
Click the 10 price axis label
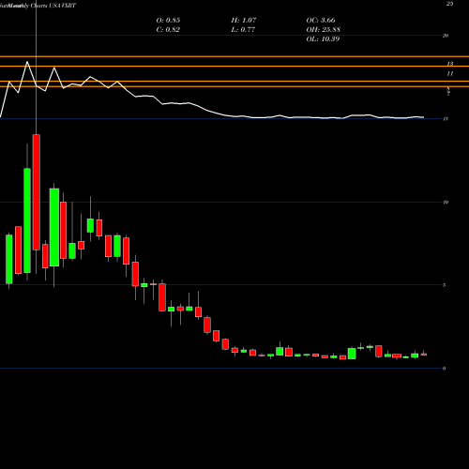[446, 203]
